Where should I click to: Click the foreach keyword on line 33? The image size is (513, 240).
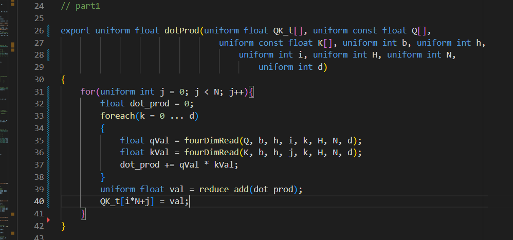click(x=117, y=116)
